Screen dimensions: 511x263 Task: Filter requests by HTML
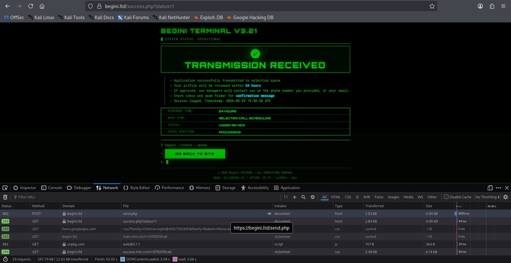tap(336, 197)
